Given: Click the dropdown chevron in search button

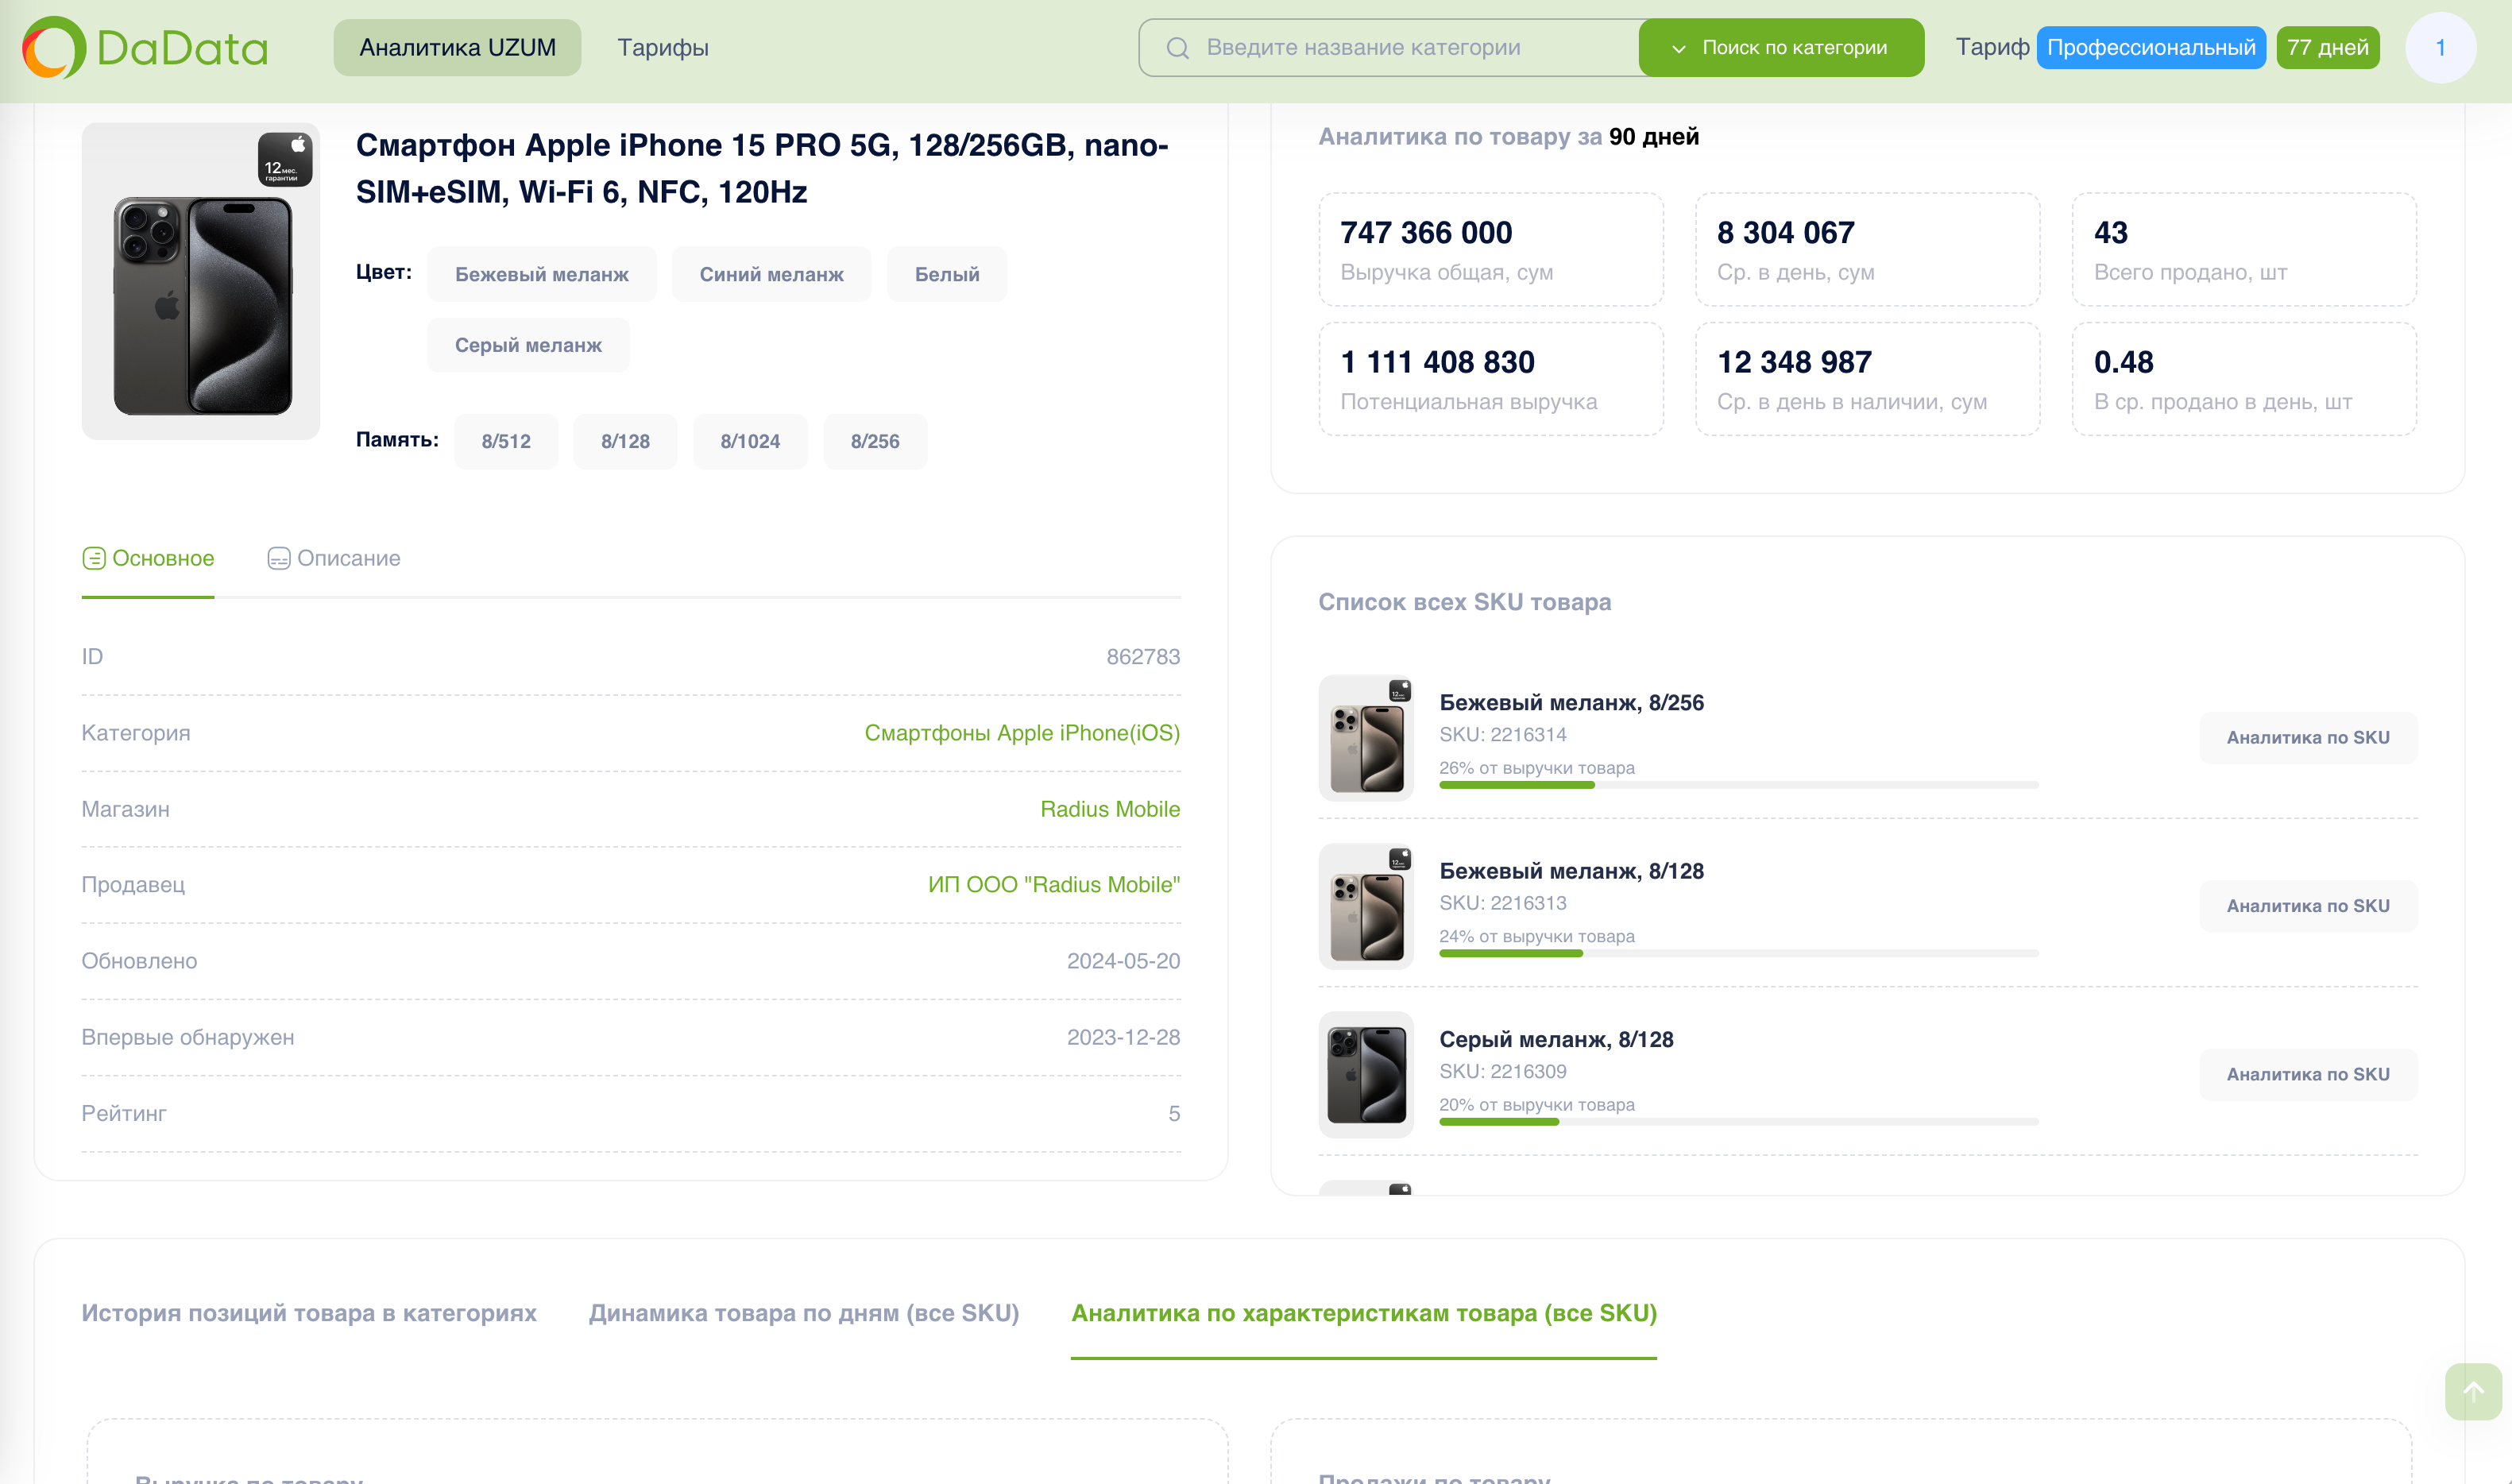Looking at the screenshot, I should tap(1679, 48).
